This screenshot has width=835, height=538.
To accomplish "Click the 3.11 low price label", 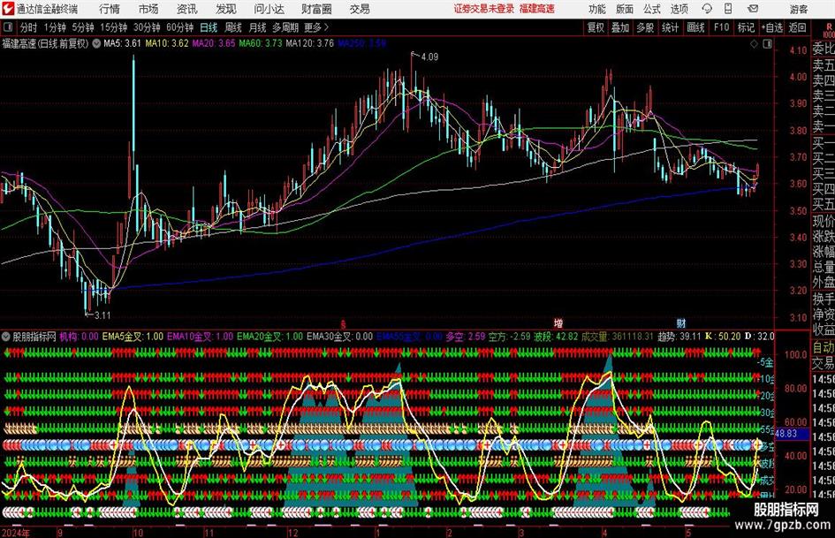I will [102, 315].
